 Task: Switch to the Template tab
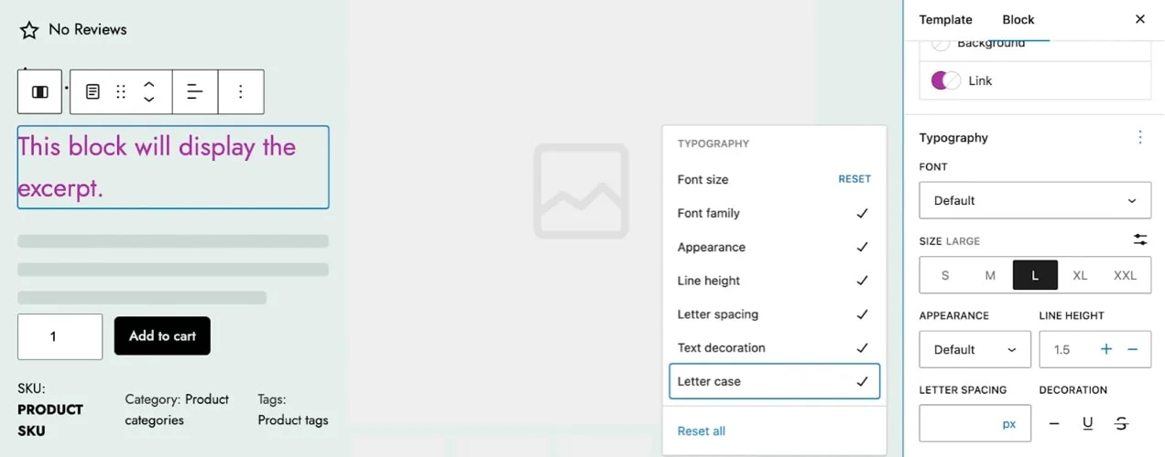coord(946,19)
